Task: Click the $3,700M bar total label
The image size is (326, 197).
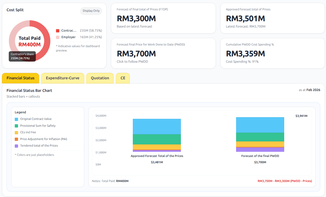Action: tap(260, 162)
